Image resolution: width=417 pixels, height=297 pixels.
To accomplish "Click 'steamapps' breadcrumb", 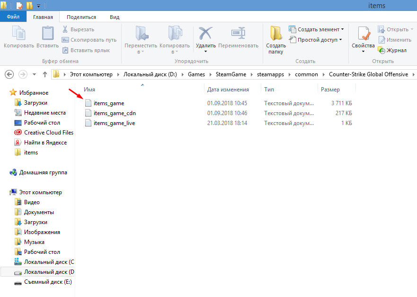I will point(270,74).
